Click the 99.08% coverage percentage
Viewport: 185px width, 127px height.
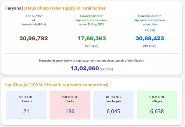(x=149, y=46)
